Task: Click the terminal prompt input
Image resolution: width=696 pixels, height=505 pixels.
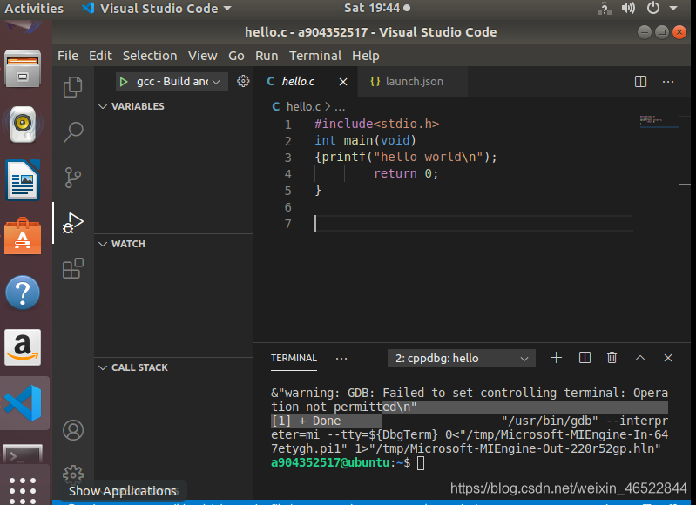Action: 421,463
